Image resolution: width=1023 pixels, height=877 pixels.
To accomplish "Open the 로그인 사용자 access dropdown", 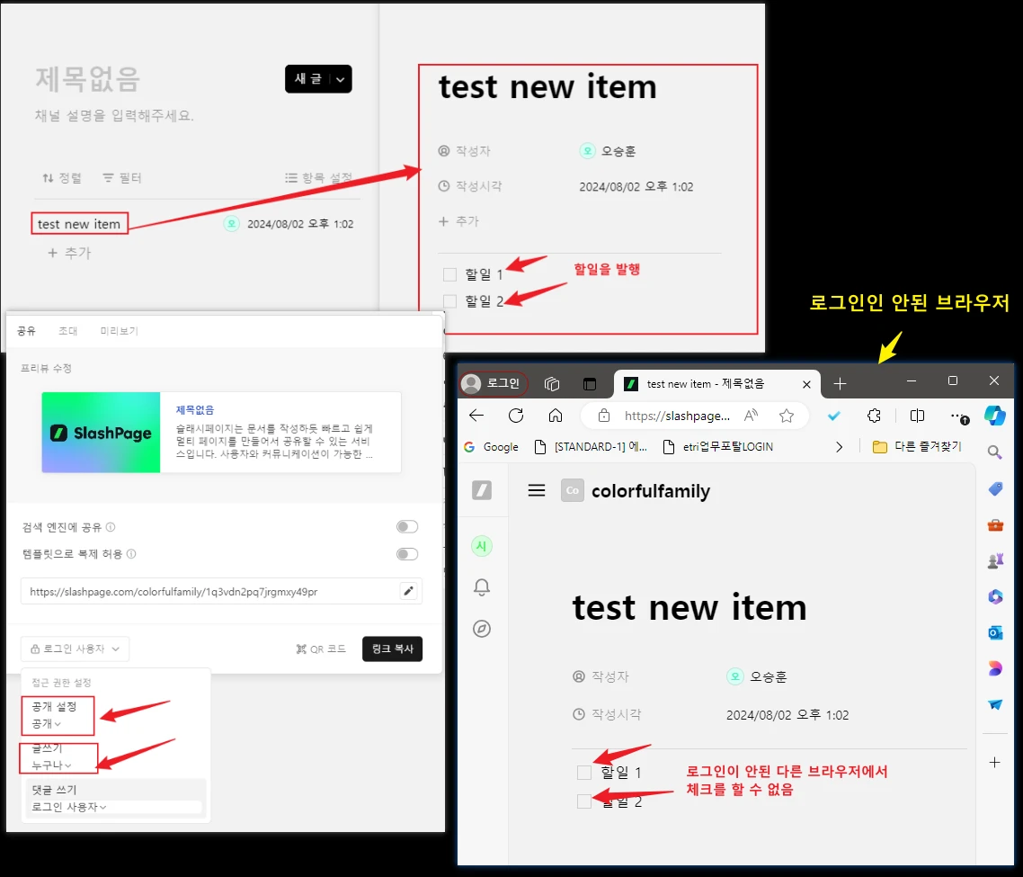I will 75,649.
